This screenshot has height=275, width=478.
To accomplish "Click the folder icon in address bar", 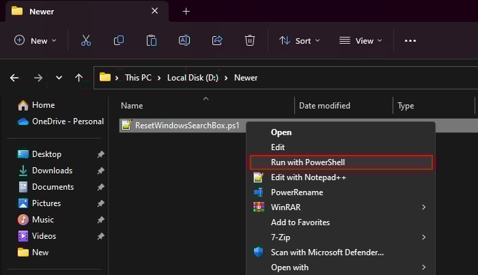I will click(x=105, y=77).
